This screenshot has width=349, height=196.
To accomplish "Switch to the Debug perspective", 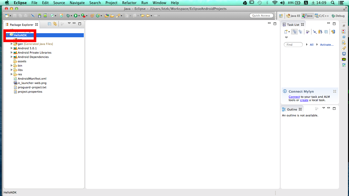I will [x=338, y=16].
